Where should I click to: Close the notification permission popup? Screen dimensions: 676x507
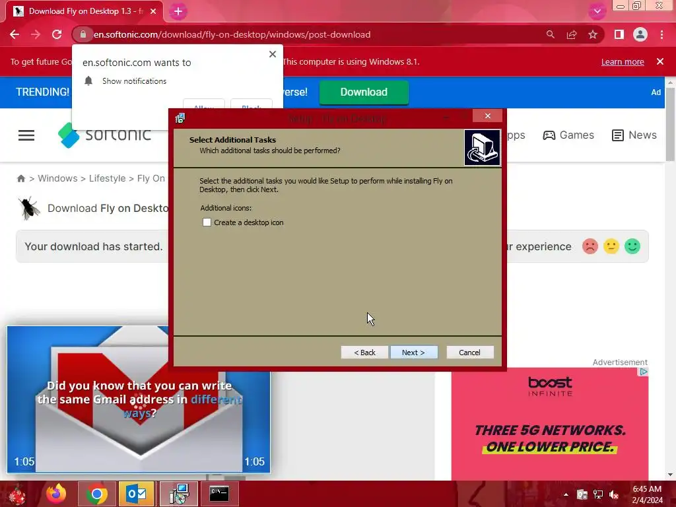[273, 54]
